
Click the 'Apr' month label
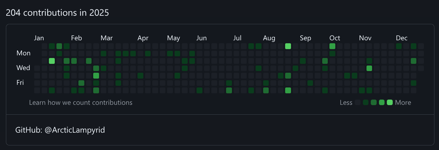(143, 38)
